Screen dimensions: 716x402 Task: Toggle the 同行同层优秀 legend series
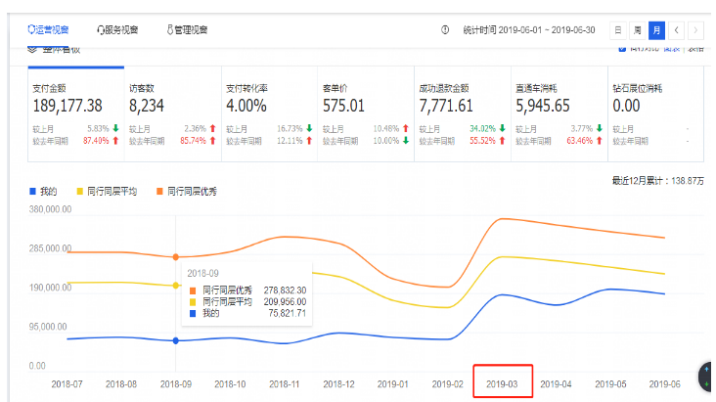coord(187,192)
